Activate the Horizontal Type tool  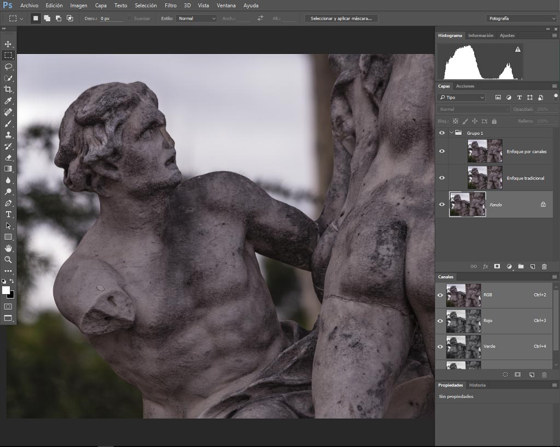pos(8,214)
